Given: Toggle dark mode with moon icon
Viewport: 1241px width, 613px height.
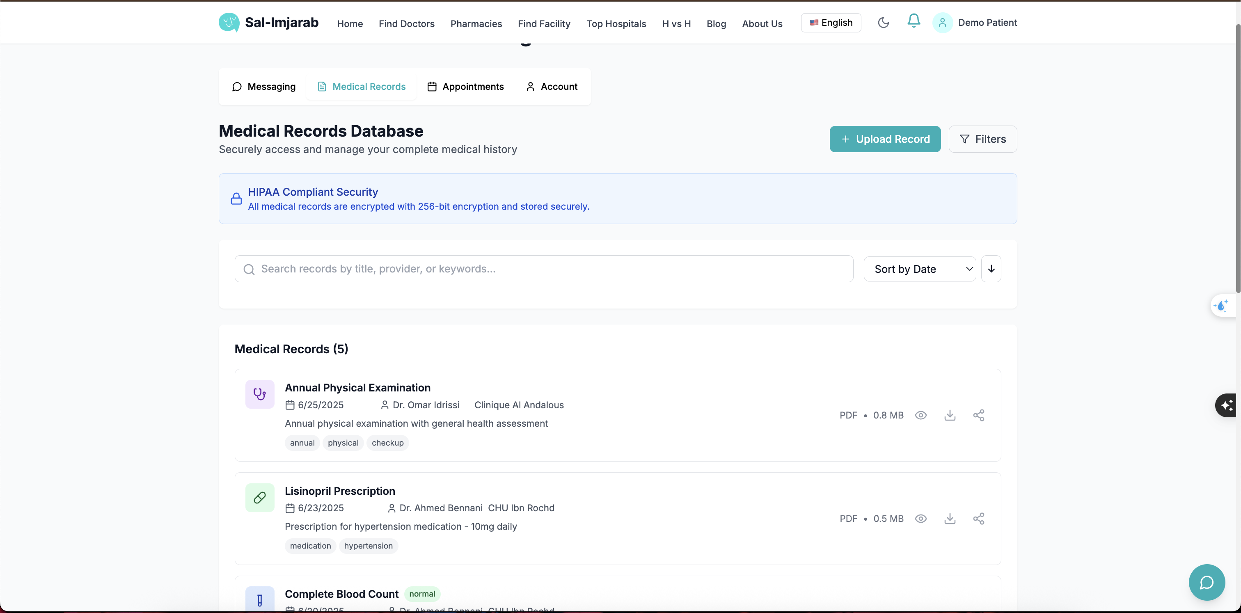Looking at the screenshot, I should [x=883, y=23].
